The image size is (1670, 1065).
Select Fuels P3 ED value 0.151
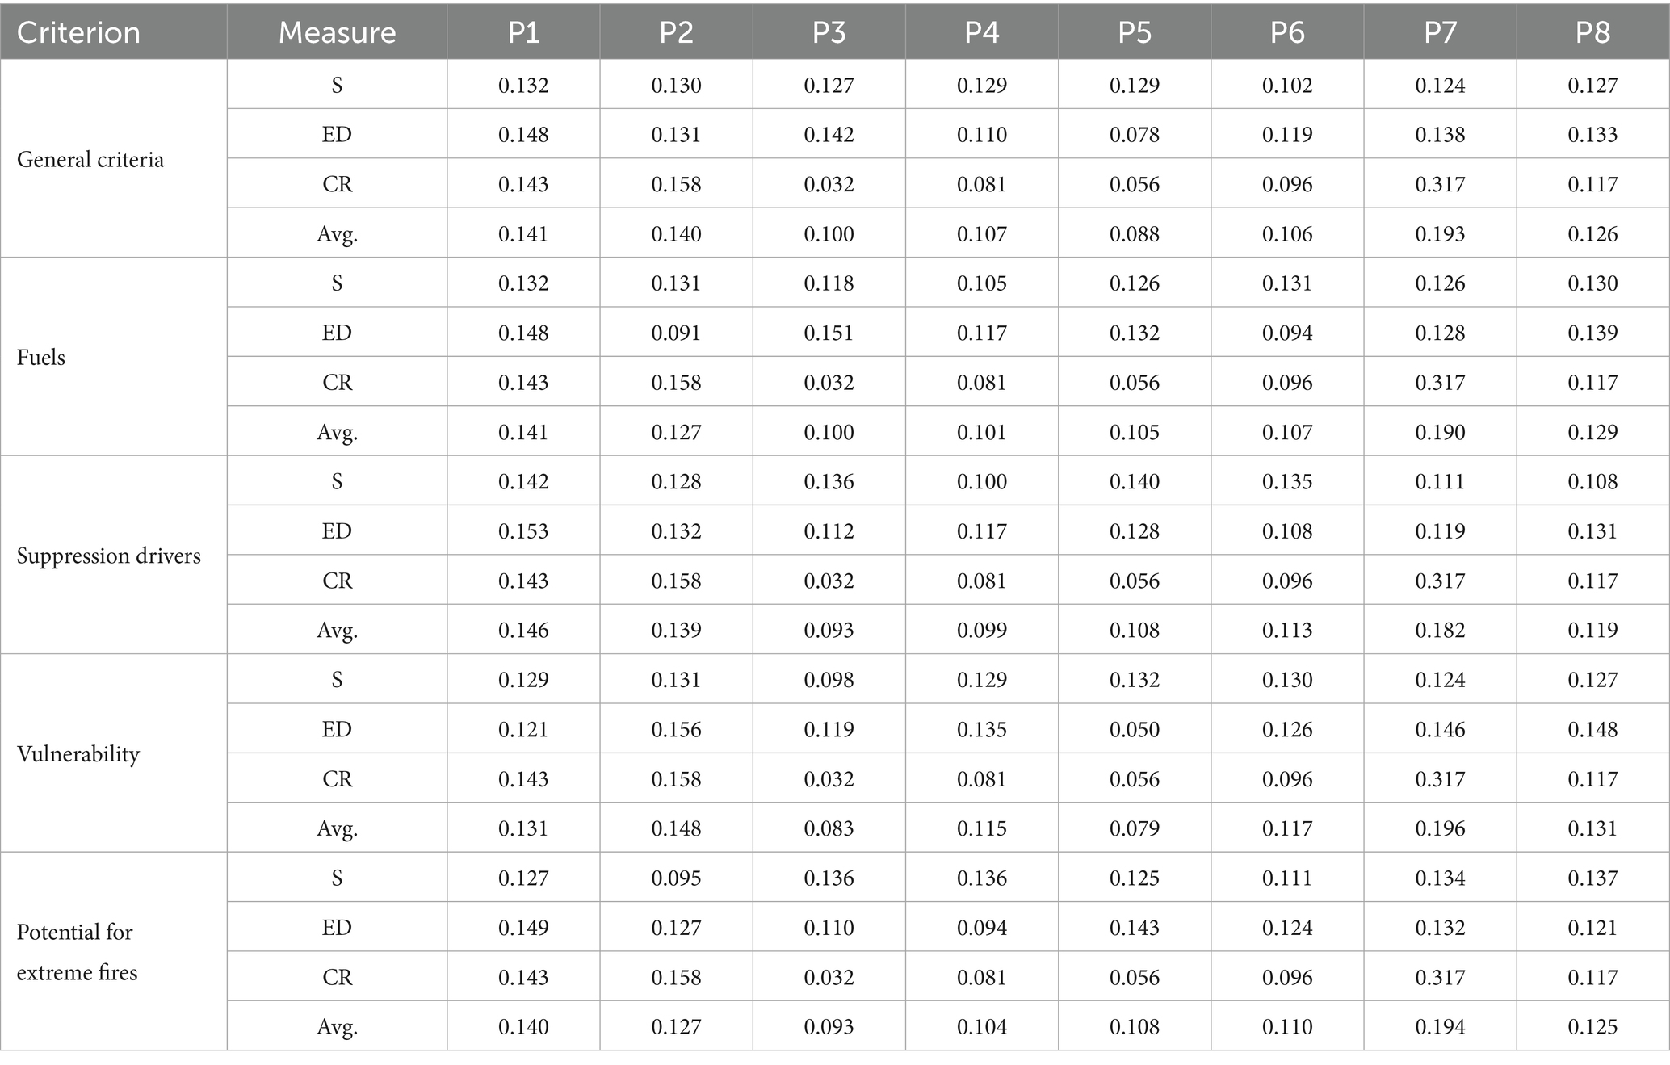click(829, 333)
